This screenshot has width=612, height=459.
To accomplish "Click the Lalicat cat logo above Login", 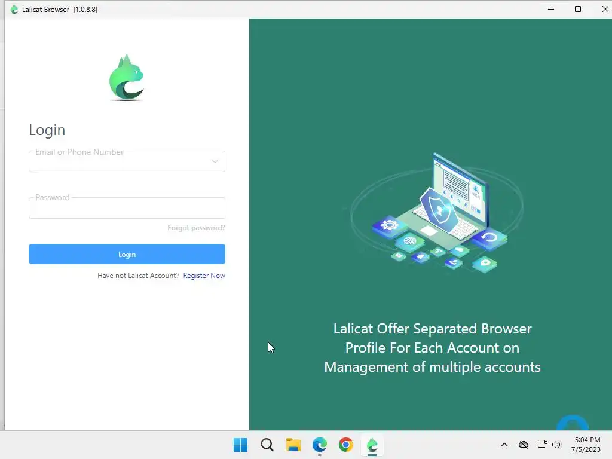I will 127,78.
